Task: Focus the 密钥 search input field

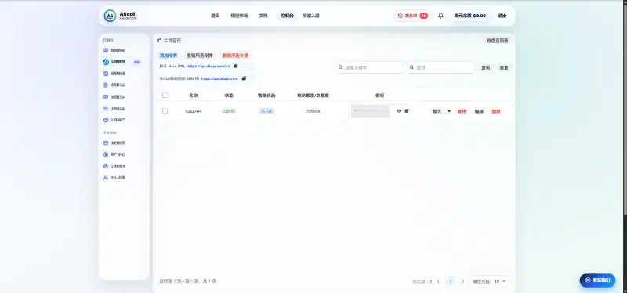Action: coord(441,67)
